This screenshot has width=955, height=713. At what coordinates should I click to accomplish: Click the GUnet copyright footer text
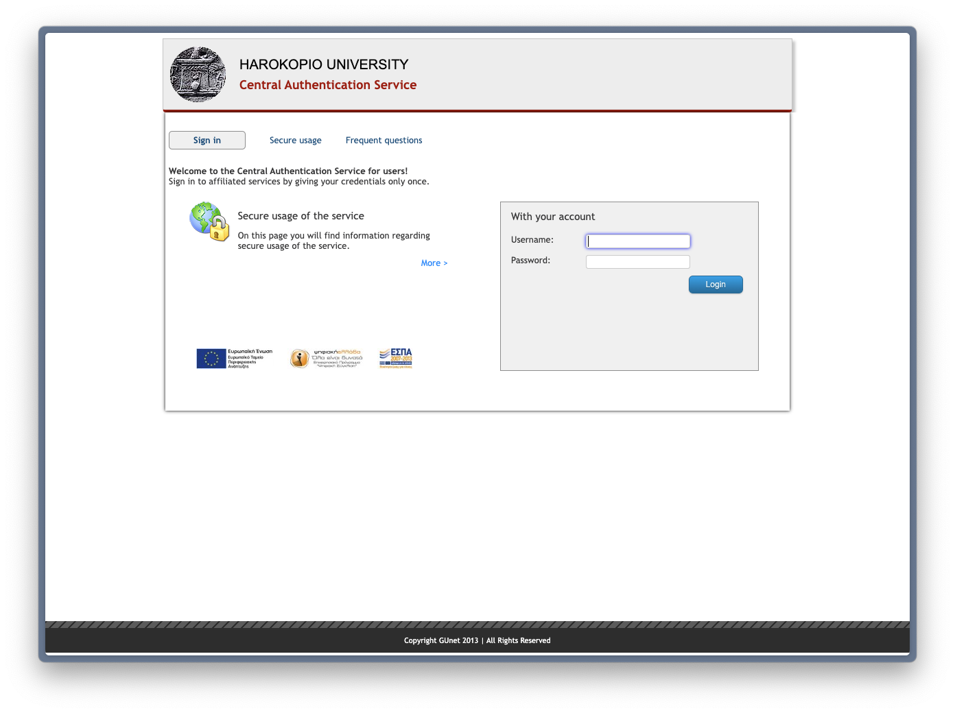click(x=477, y=641)
